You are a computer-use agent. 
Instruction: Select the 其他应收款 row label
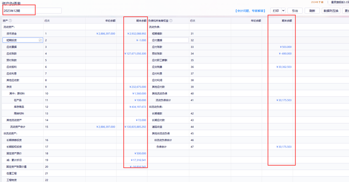(x=13, y=80)
